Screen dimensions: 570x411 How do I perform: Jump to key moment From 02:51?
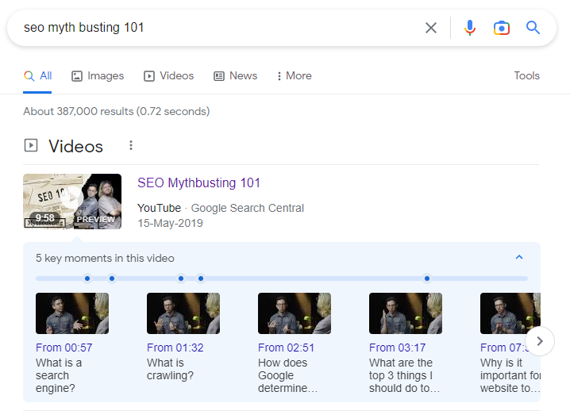286,348
